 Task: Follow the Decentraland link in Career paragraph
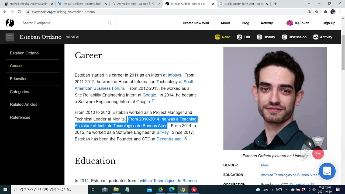point(169,139)
